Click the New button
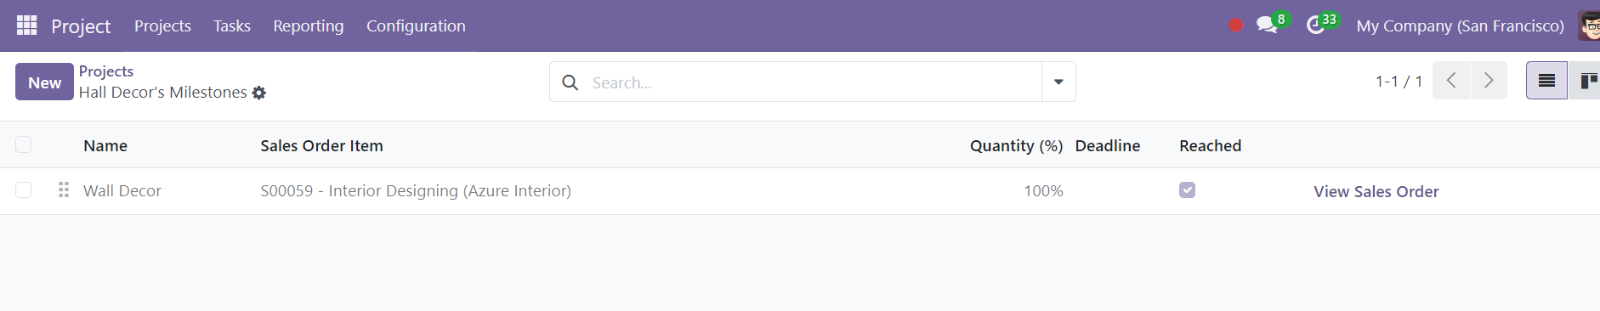 (44, 82)
